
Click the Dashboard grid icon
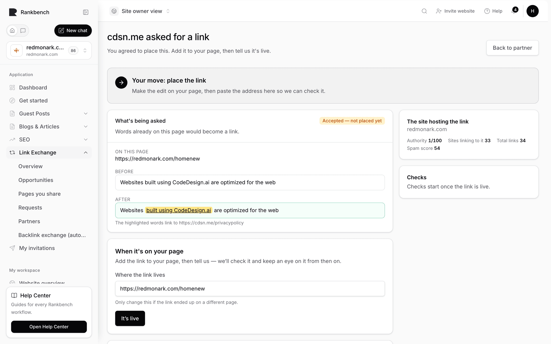click(x=12, y=88)
